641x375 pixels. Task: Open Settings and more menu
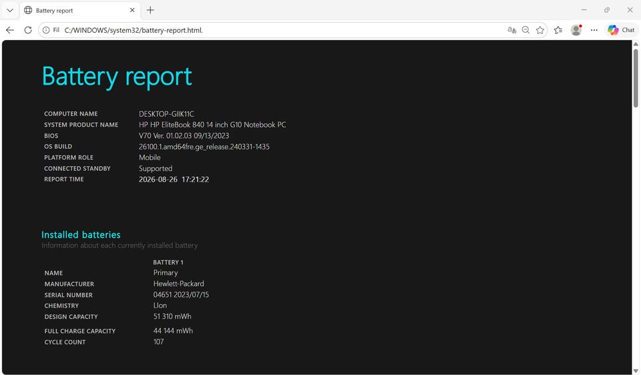(x=594, y=30)
